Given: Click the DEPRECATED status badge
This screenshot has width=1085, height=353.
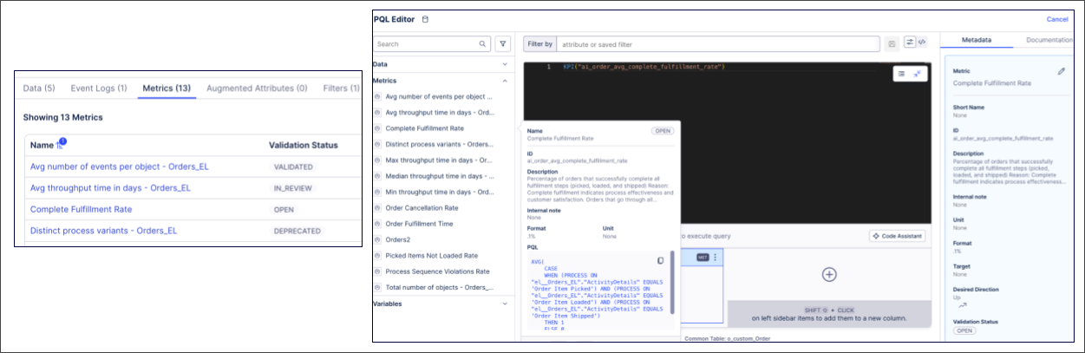Looking at the screenshot, I should coord(297,231).
